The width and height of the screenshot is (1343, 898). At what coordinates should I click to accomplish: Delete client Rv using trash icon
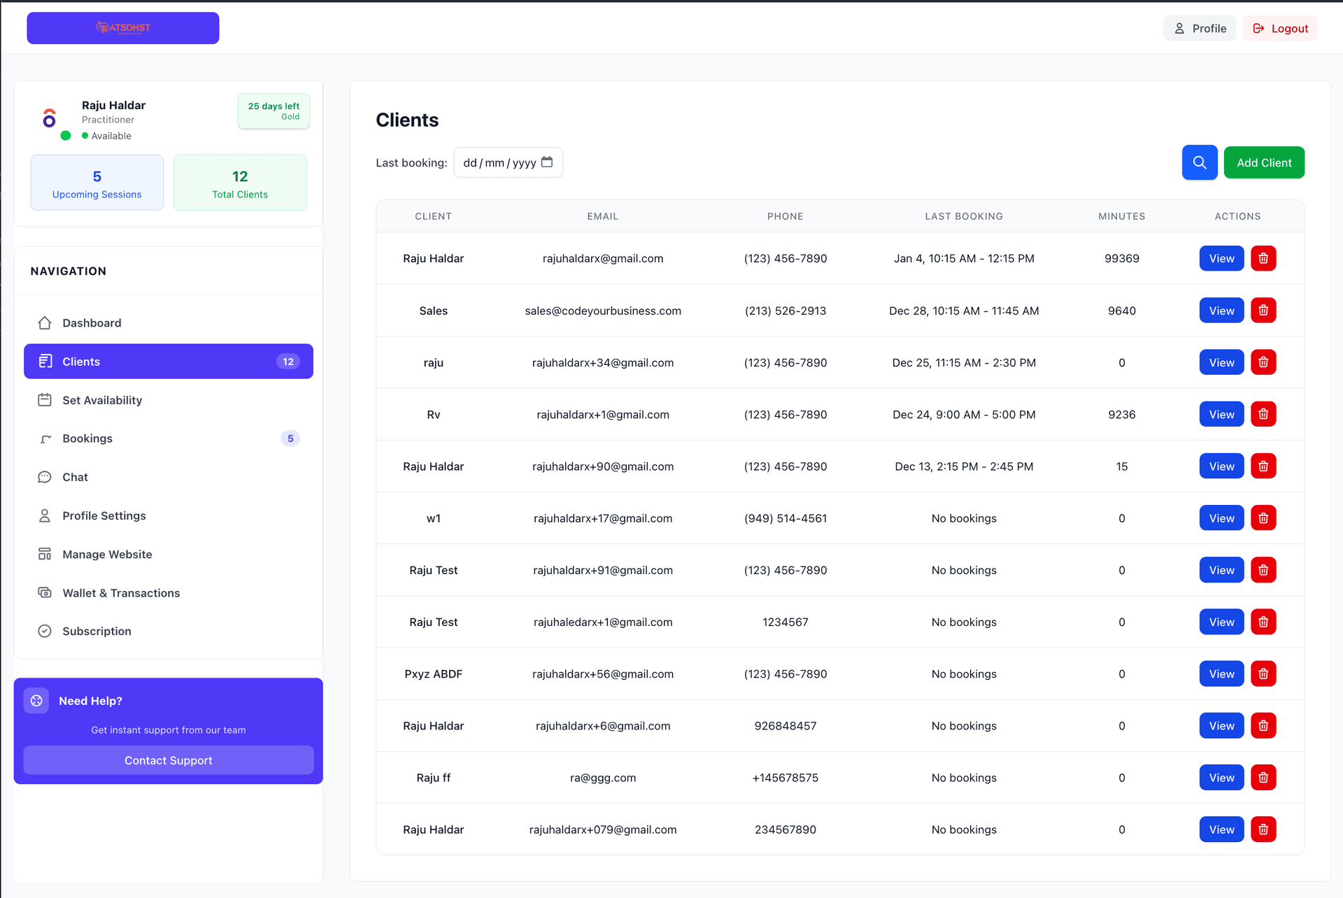[x=1263, y=414]
